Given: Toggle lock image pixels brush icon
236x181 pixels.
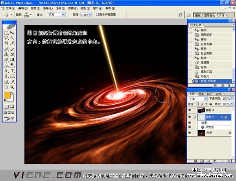Looking at the screenshot, I should tap(202, 104).
